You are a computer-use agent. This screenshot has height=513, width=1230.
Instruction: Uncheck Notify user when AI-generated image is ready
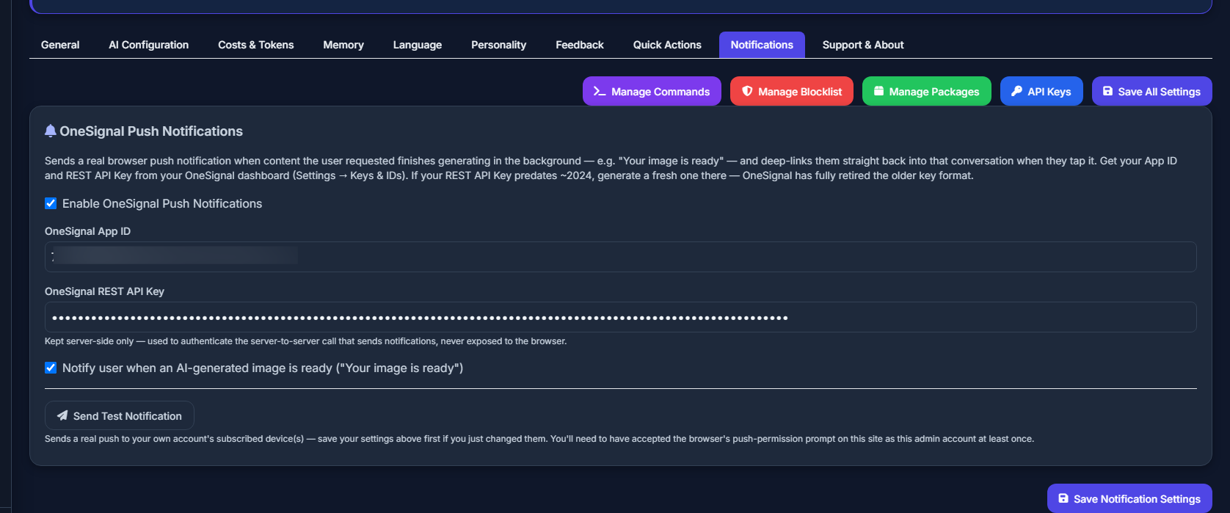click(51, 368)
